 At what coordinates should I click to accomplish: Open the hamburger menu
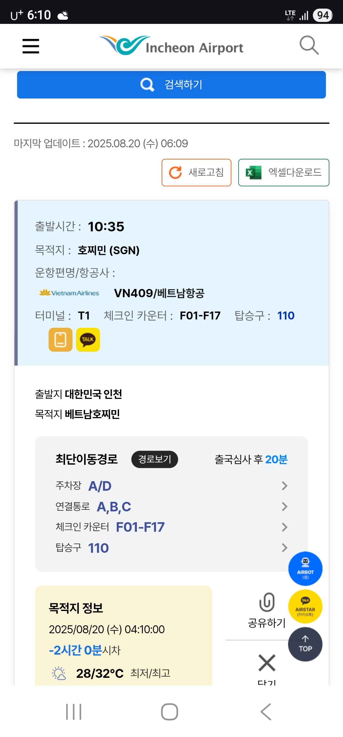click(x=31, y=46)
